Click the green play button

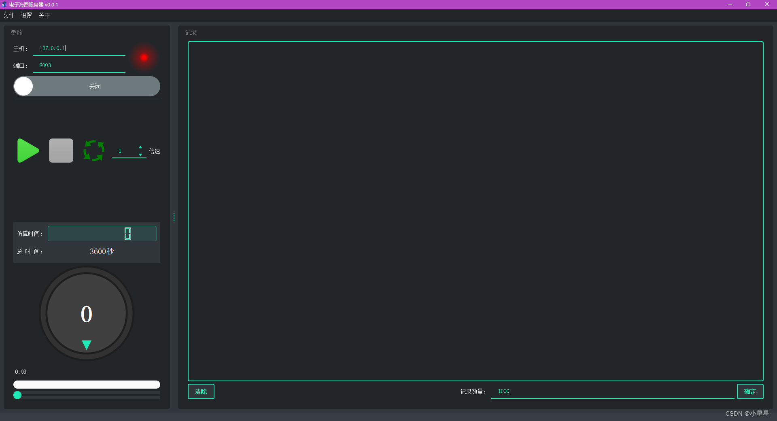tap(28, 151)
